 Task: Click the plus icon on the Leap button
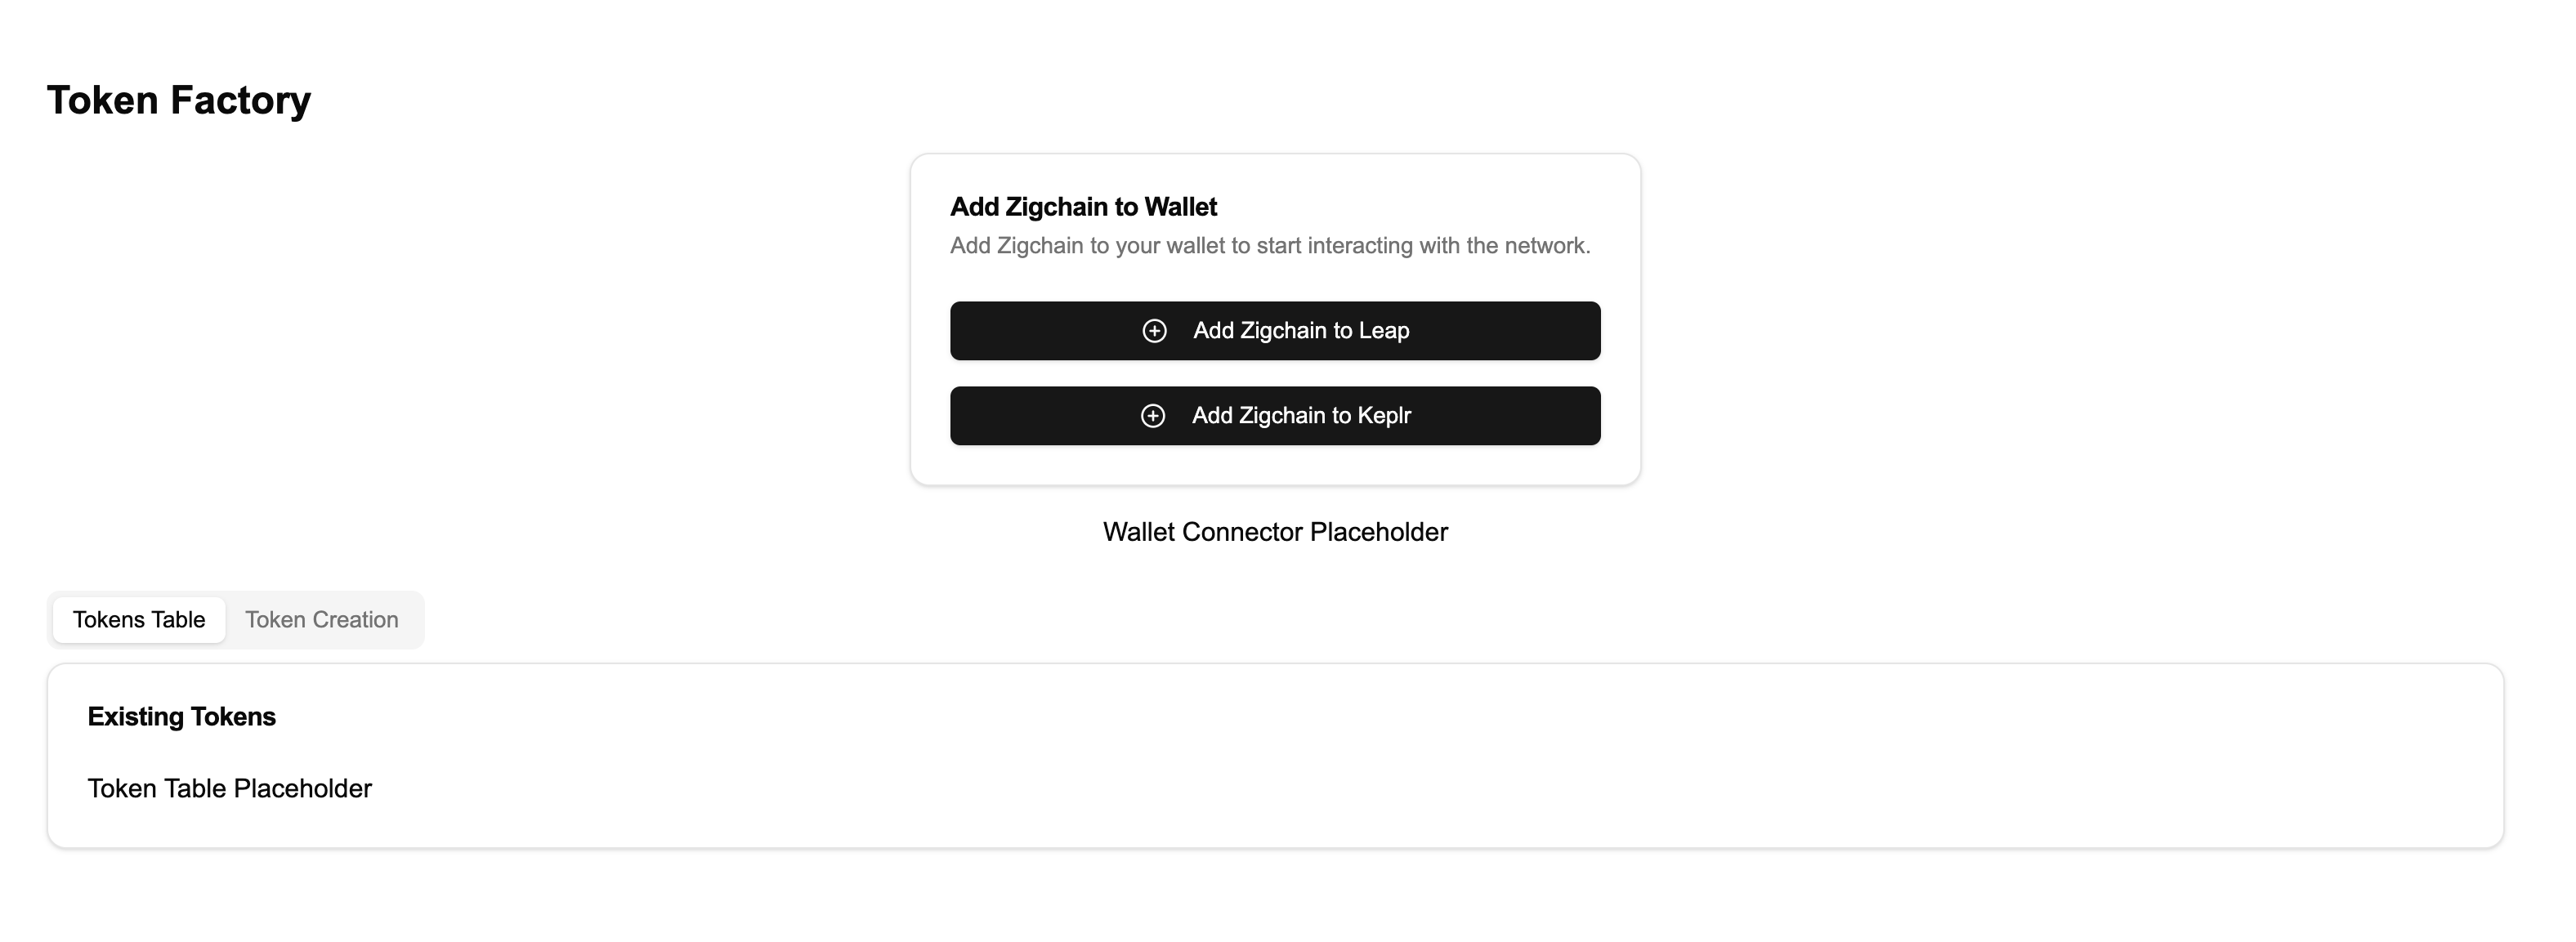click(x=1154, y=331)
